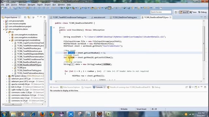
Task: Open the File menu
Action: (x=3, y=5)
